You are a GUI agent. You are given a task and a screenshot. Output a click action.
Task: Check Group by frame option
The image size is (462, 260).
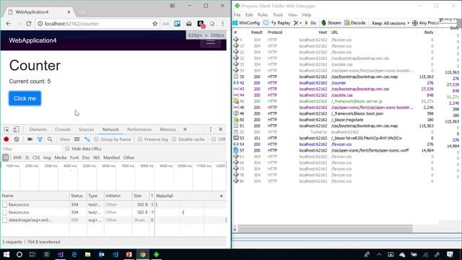point(96,139)
